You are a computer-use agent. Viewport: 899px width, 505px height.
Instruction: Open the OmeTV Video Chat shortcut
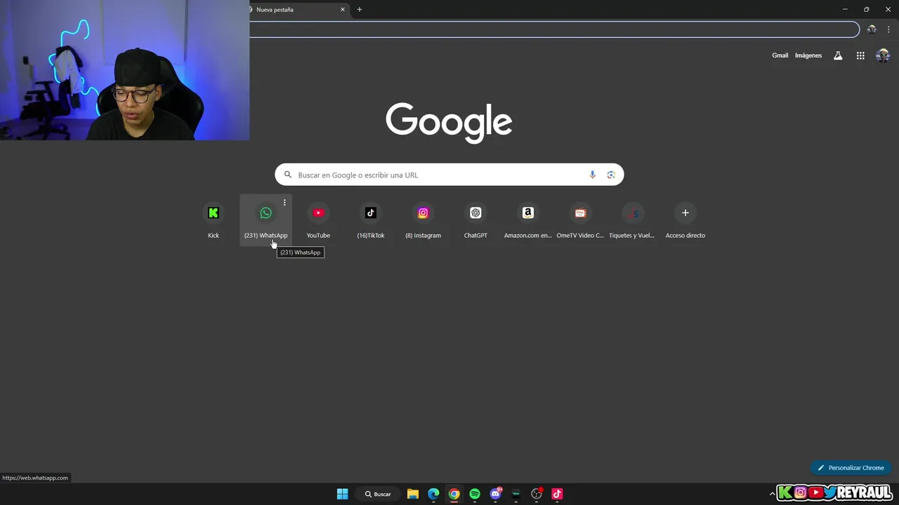(x=580, y=220)
